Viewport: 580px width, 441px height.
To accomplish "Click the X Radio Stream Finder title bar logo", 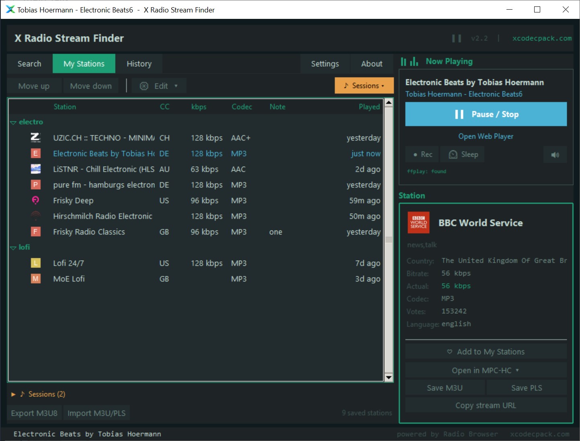I will pos(10,10).
